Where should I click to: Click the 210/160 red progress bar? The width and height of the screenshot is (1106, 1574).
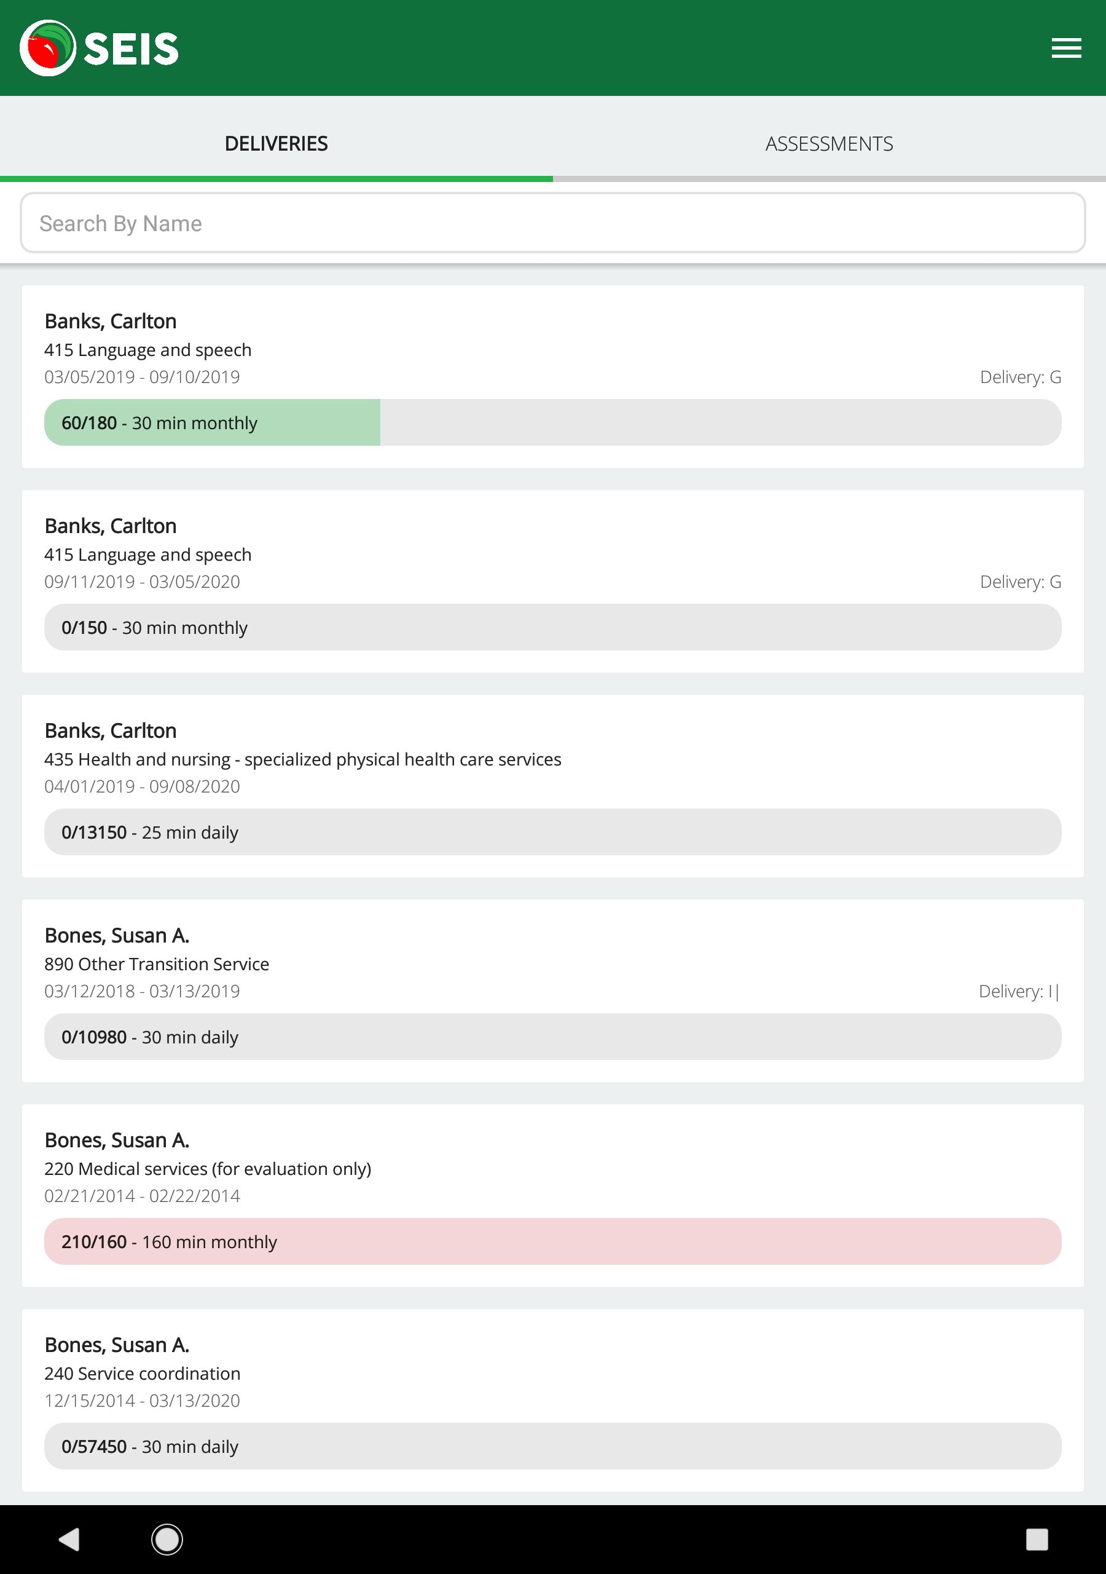[x=553, y=1241]
